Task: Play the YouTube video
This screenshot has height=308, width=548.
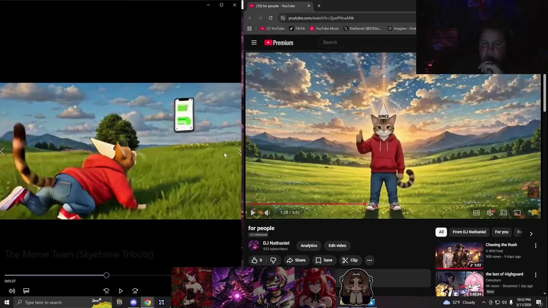Action: coord(253,213)
